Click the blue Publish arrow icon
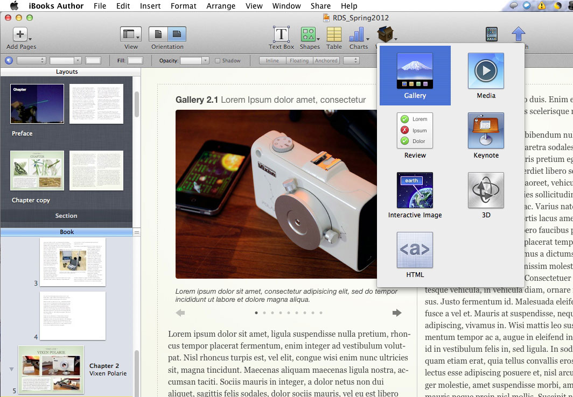Viewport: 573px width, 397px height. coord(518,34)
